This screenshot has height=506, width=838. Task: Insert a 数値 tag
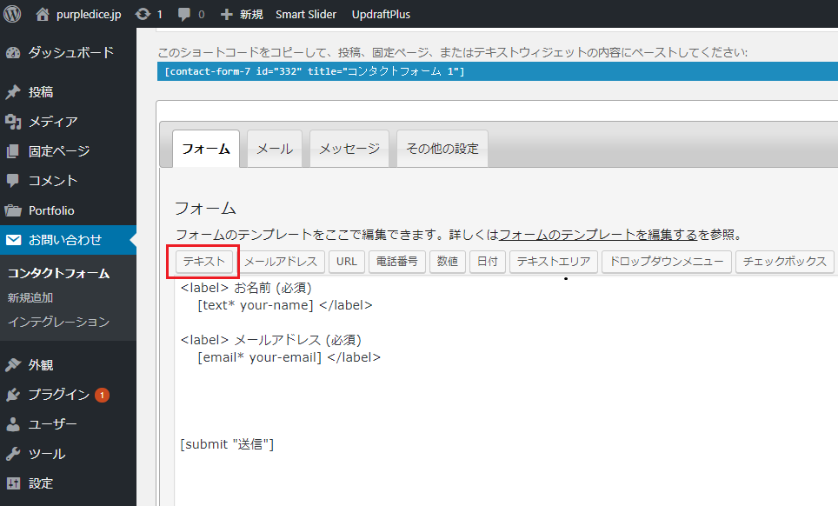point(448,262)
